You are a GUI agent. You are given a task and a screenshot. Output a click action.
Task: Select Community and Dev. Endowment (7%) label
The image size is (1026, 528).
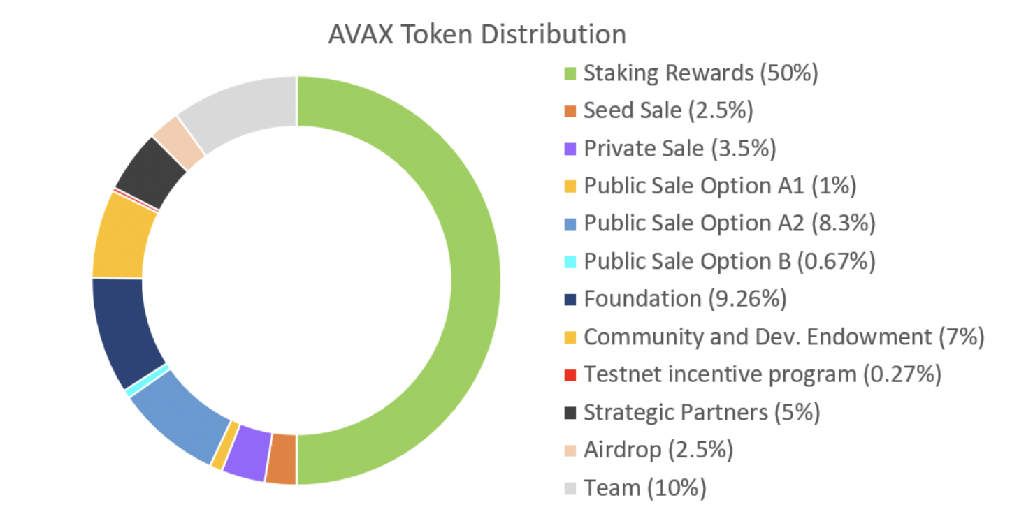(784, 337)
